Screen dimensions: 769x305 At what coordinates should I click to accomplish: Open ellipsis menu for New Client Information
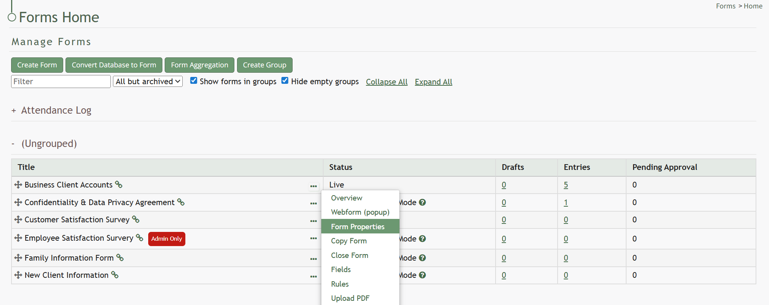(x=314, y=276)
